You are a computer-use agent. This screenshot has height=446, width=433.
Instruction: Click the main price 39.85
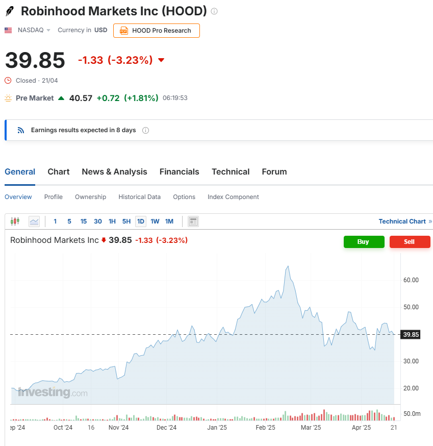35,60
